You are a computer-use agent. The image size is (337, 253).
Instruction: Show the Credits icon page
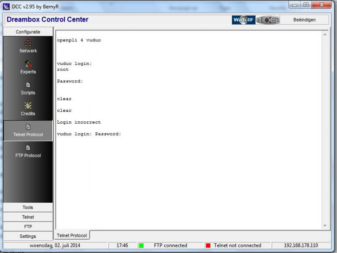(x=28, y=106)
